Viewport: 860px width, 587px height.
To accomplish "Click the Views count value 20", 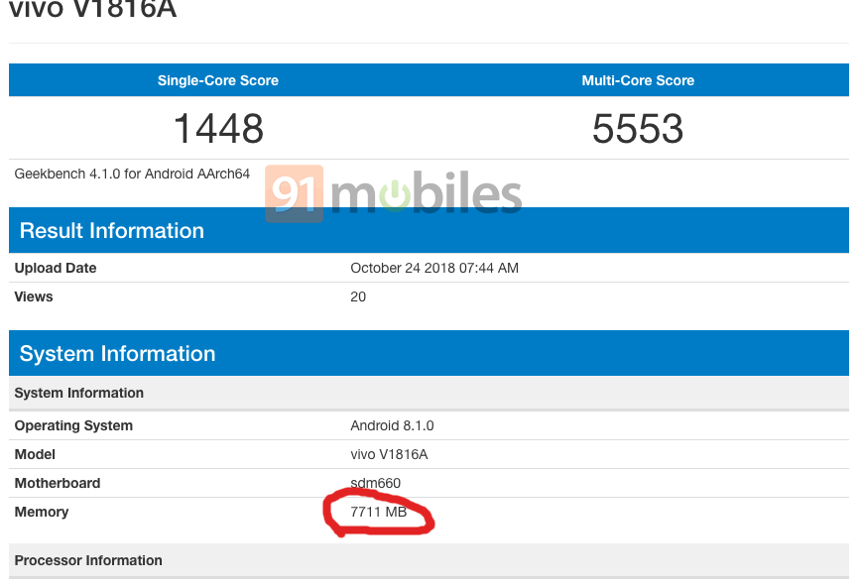I will coord(358,296).
